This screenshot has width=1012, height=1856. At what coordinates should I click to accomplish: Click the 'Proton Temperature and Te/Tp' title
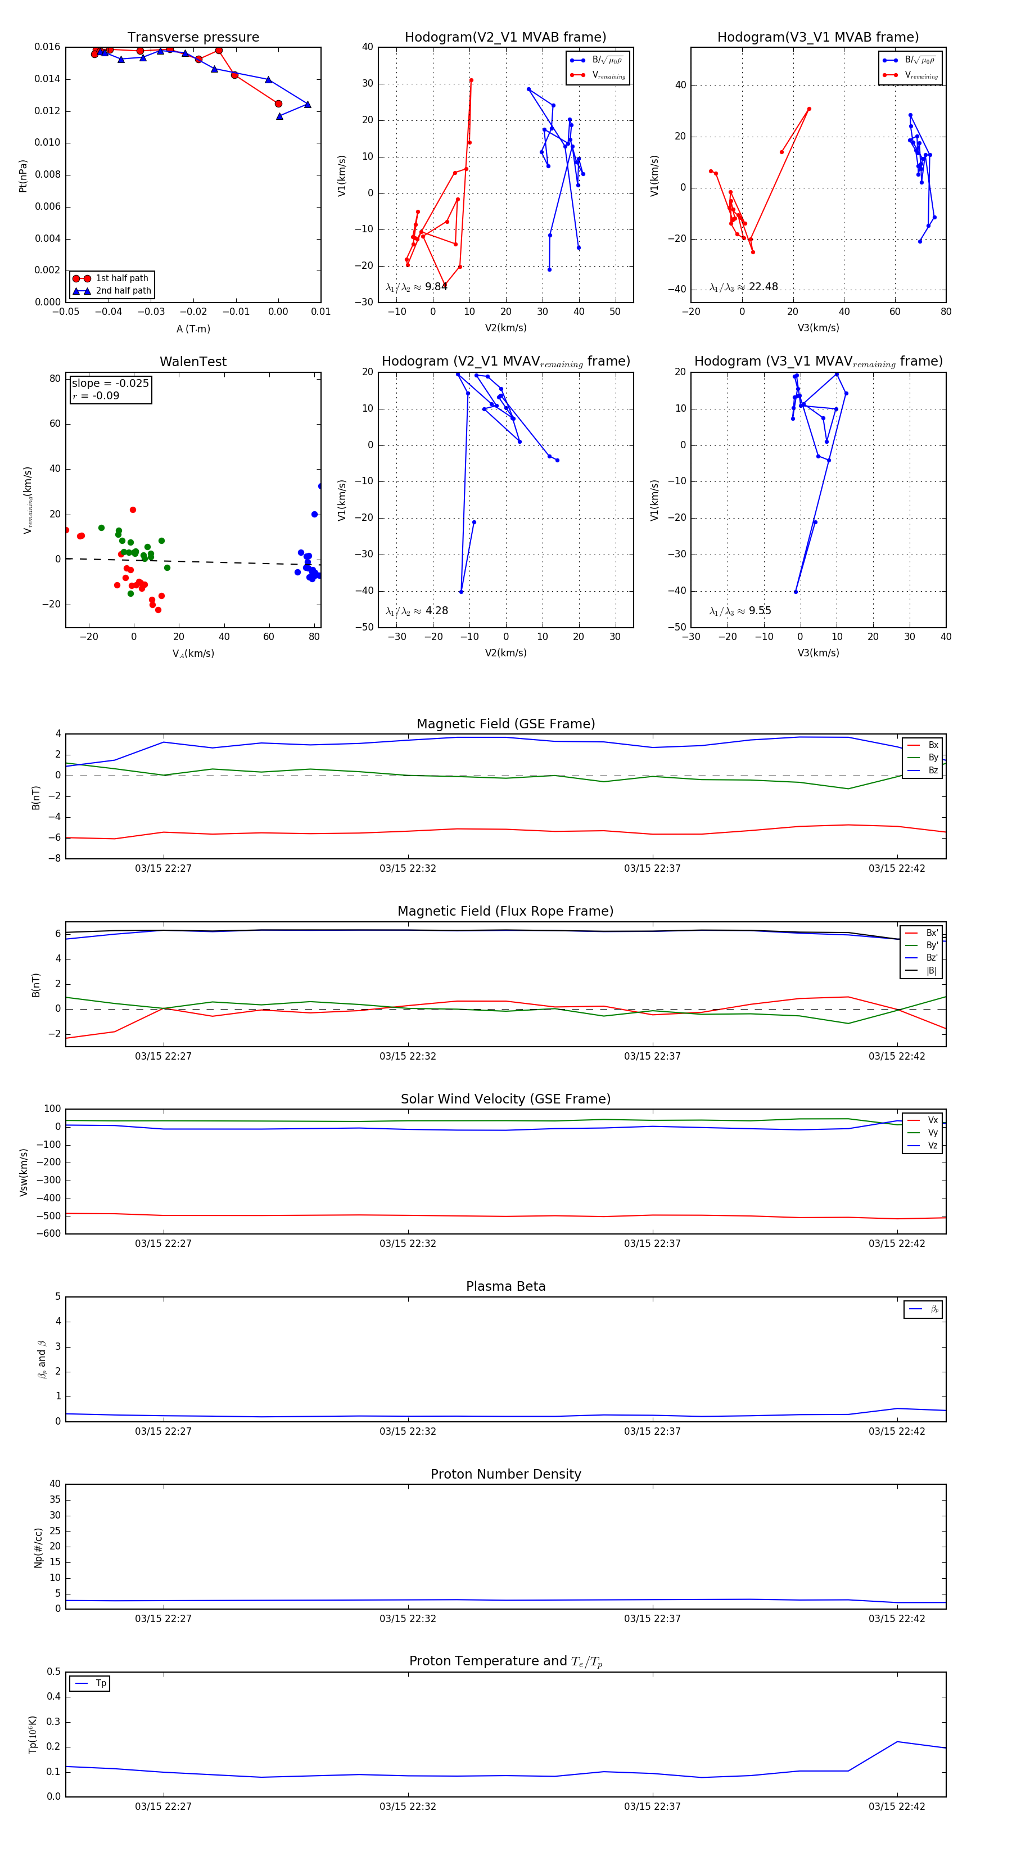coord(505,1661)
